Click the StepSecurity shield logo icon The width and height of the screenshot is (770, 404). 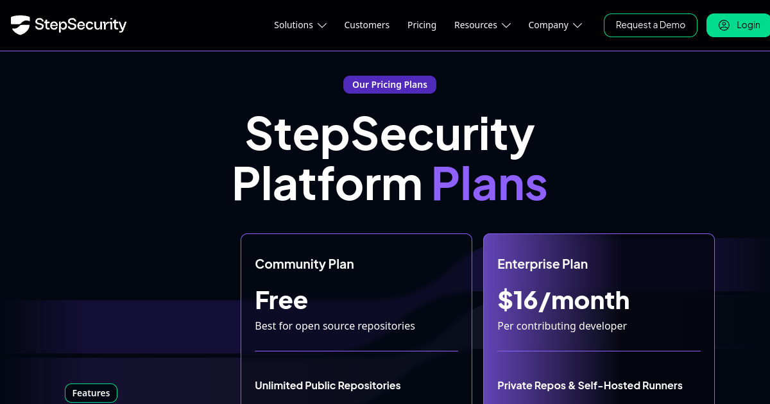pos(21,25)
